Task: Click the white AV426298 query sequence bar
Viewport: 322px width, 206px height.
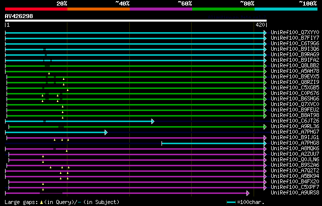Action: [x=136, y=21]
